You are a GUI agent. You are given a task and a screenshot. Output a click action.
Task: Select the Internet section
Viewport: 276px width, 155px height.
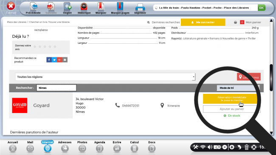(48, 147)
